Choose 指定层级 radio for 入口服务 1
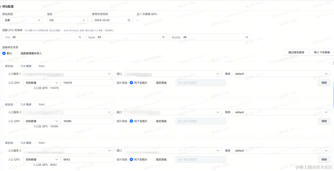The image size is (334, 171). 153,83
